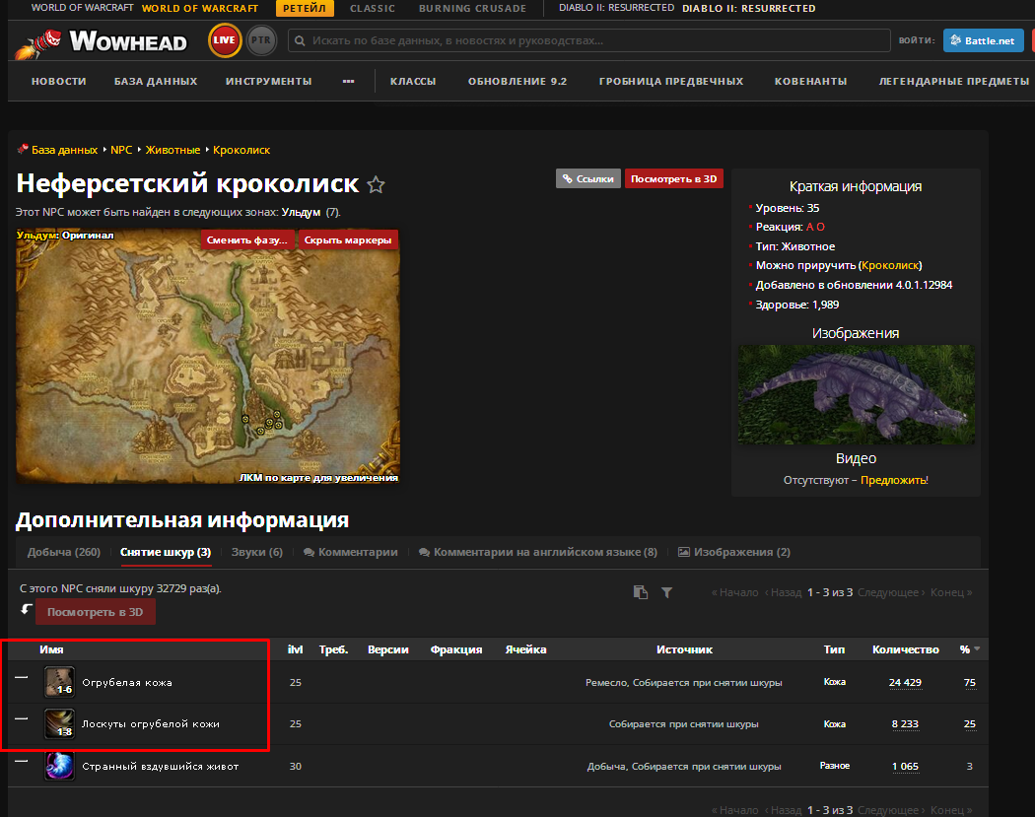Image resolution: width=1035 pixels, height=817 pixels.
Task: Click the Огрубелая кожа item icon
Action: [x=59, y=682]
